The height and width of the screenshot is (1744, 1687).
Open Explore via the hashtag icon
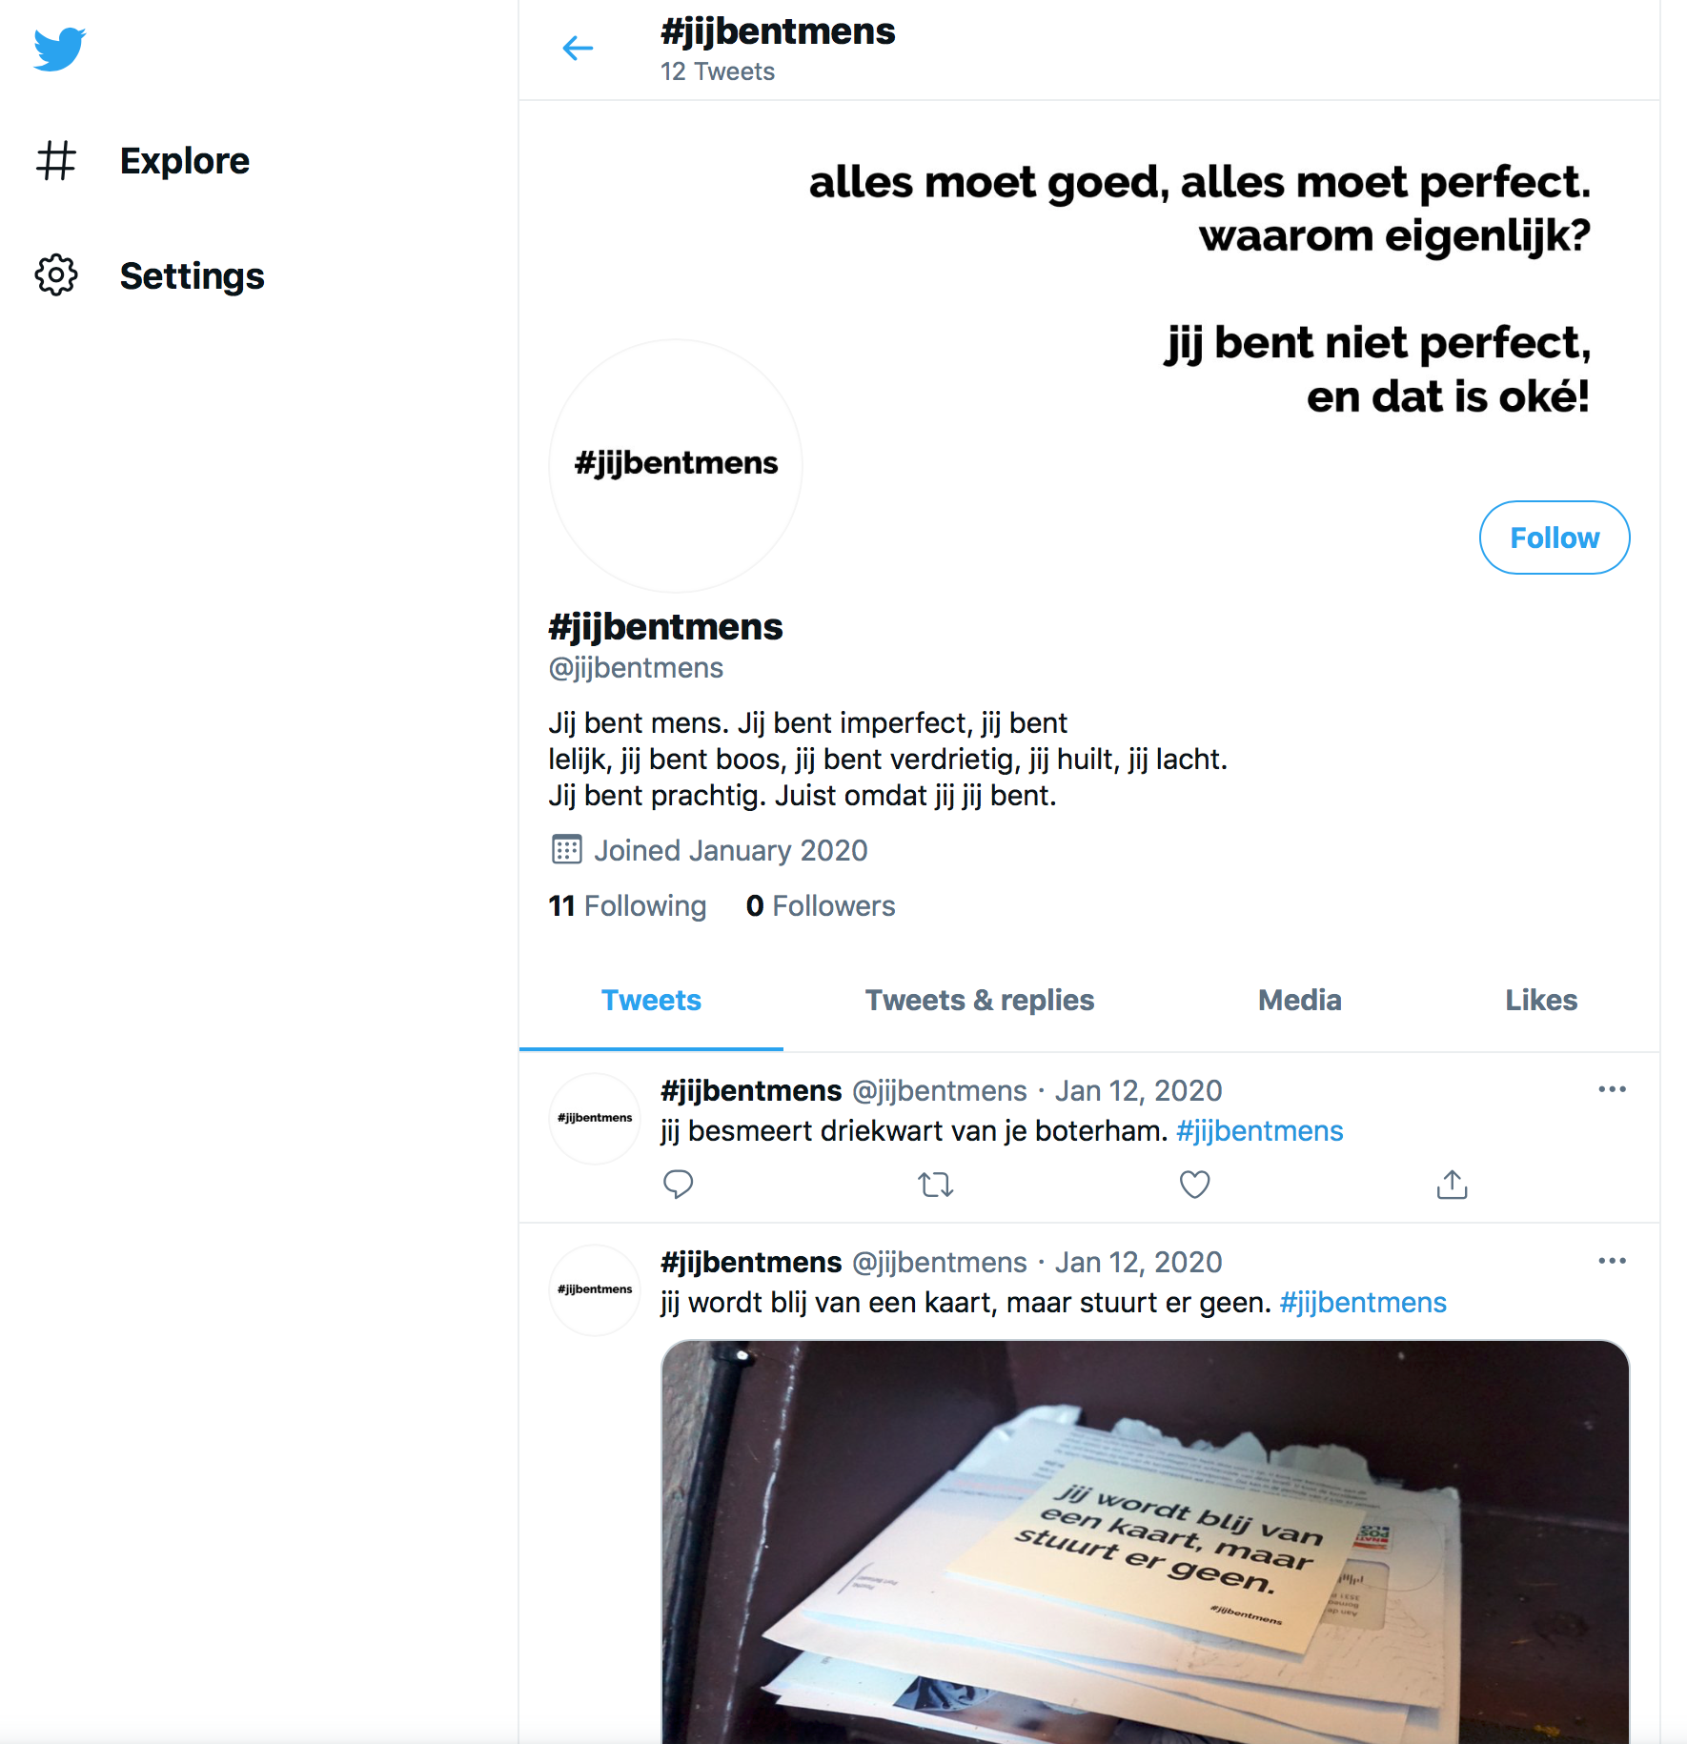[x=56, y=160]
